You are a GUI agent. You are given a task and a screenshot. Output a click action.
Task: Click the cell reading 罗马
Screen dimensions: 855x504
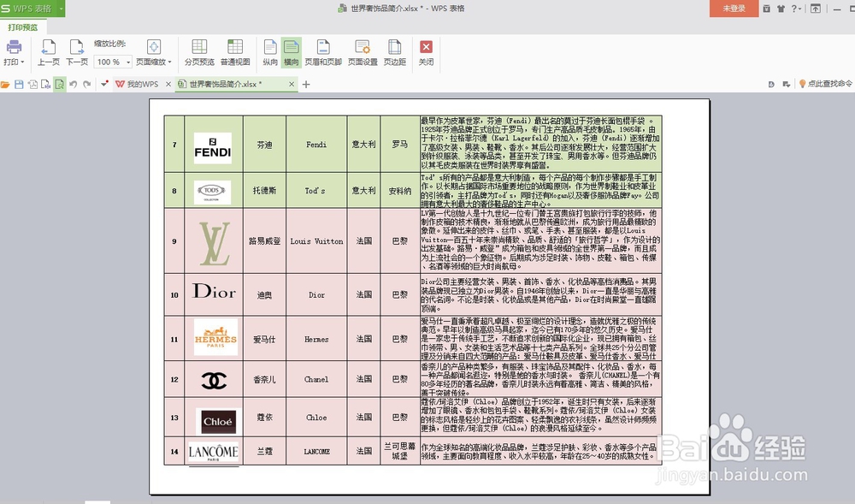point(399,145)
